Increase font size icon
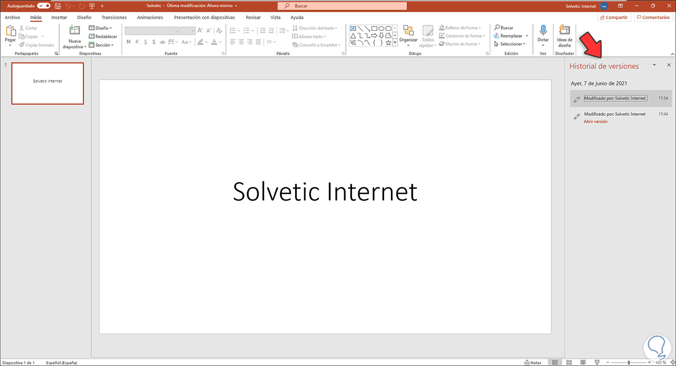The height and width of the screenshot is (366, 676). tap(201, 31)
